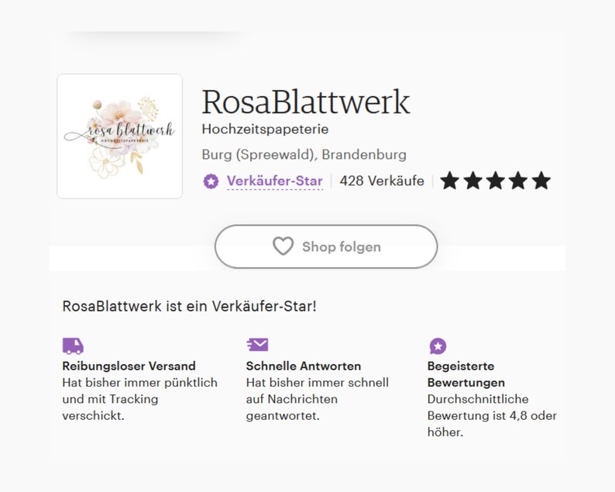Click the RosaBlattwerk shop logo thumbnail
This screenshot has height=492, width=615.
click(119, 136)
